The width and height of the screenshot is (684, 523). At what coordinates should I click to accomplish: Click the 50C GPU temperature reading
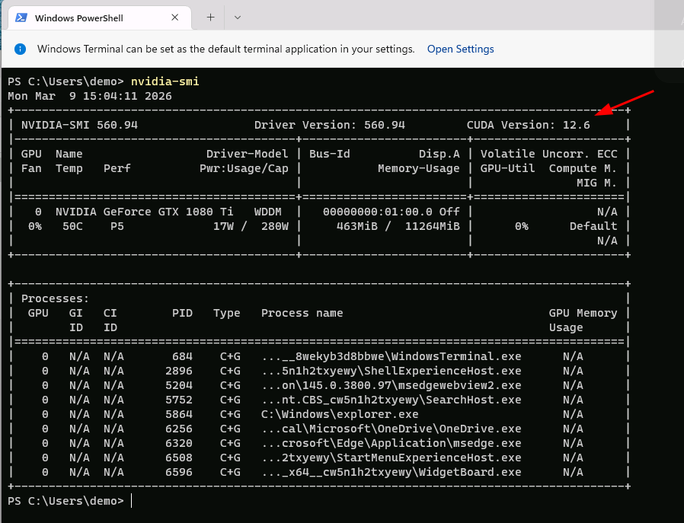(69, 226)
